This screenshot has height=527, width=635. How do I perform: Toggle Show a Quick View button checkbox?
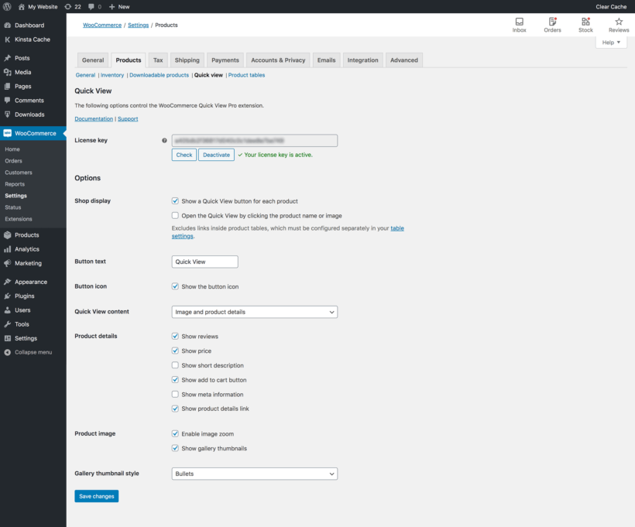click(175, 200)
